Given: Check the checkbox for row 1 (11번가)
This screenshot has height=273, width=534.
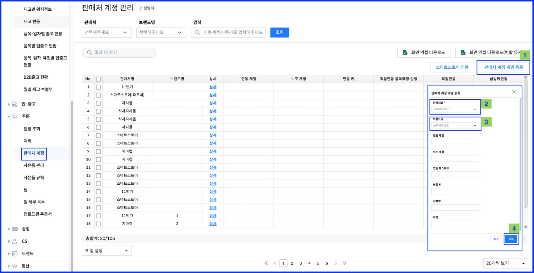Looking at the screenshot, I should pos(98,87).
